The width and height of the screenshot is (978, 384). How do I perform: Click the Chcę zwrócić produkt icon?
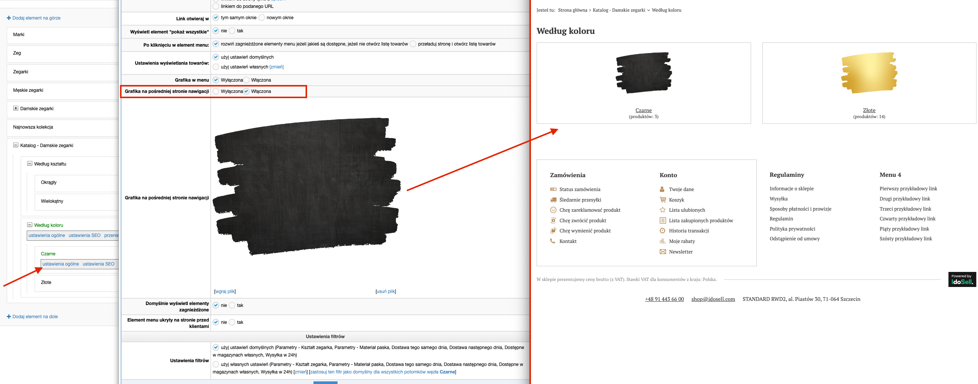click(x=553, y=220)
